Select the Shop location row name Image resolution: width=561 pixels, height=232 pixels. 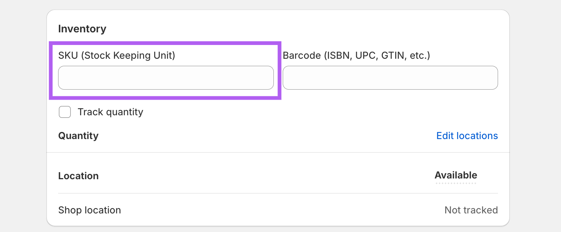pyautogui.click(x=89, y=210)
